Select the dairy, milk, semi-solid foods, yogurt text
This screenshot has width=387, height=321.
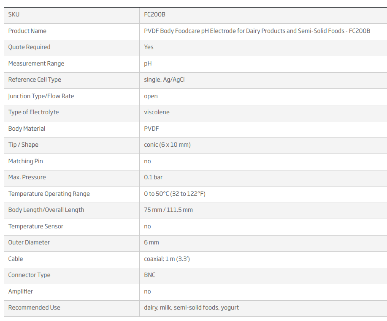(191, 307)
